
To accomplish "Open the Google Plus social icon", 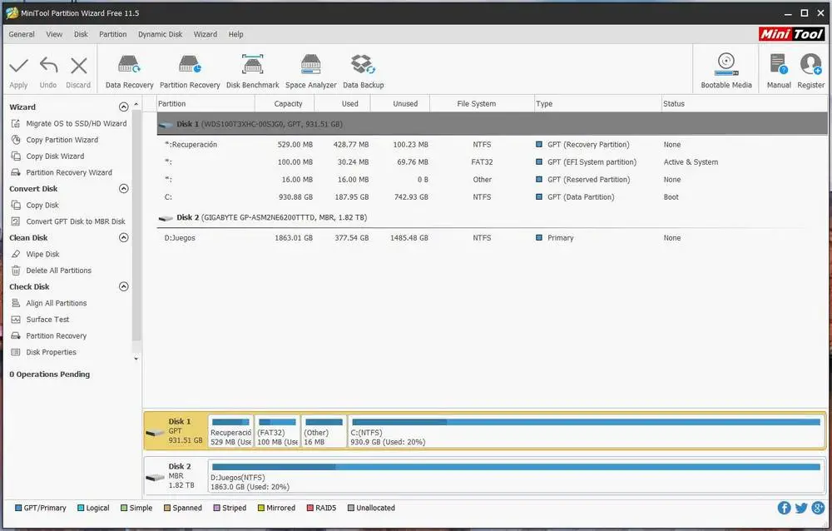I will coord(818,508).
